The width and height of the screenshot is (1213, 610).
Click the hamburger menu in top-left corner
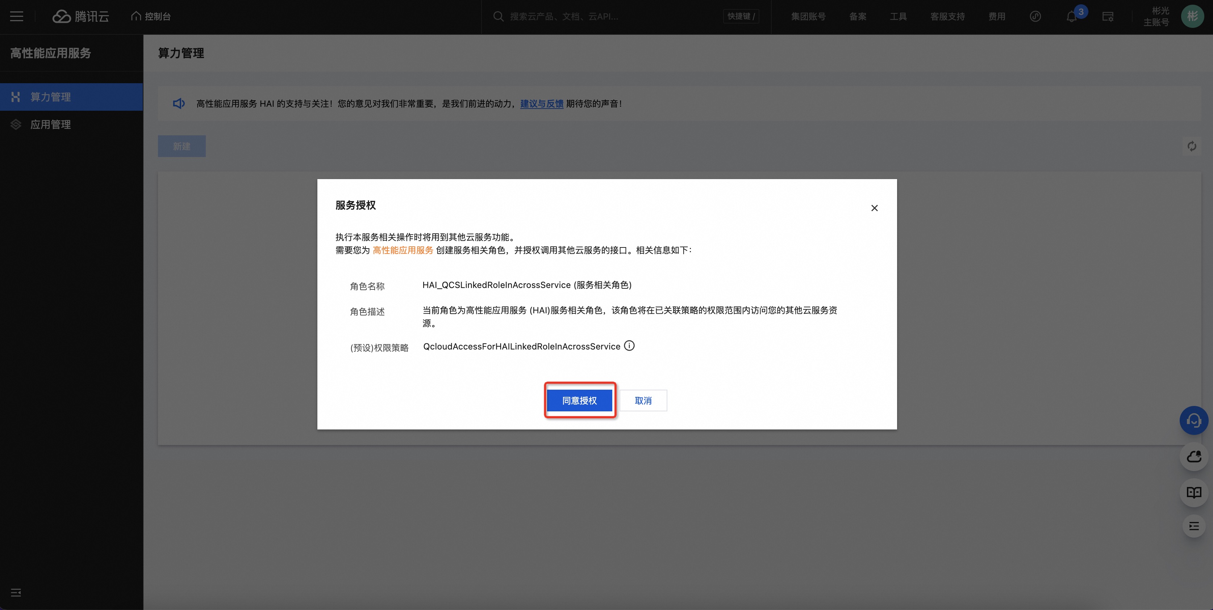tap(16, 16)
